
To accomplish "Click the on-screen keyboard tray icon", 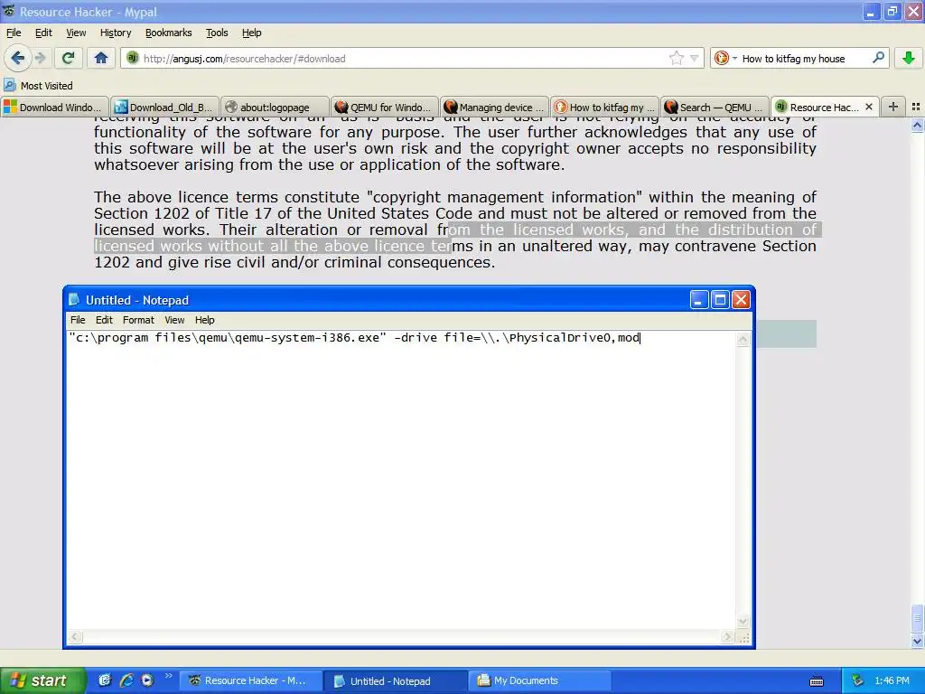I will click(x=817, y=681).
